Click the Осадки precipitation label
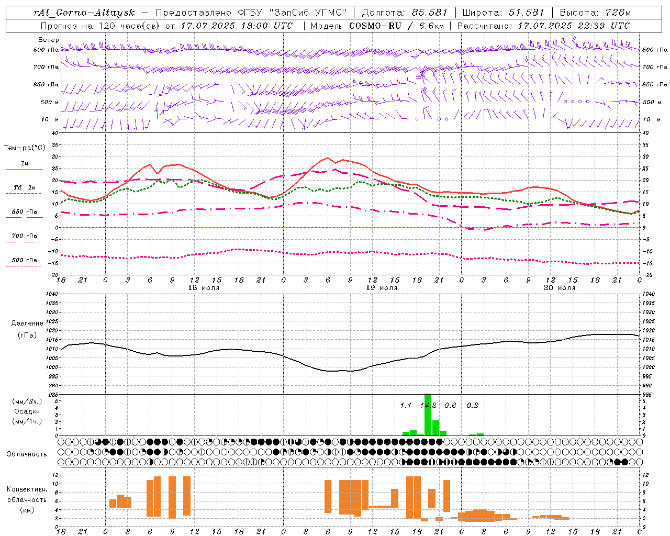670x536 pixels. (x=27, y=411)
